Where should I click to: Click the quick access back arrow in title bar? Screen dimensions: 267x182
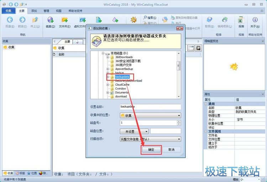point(11,4)
